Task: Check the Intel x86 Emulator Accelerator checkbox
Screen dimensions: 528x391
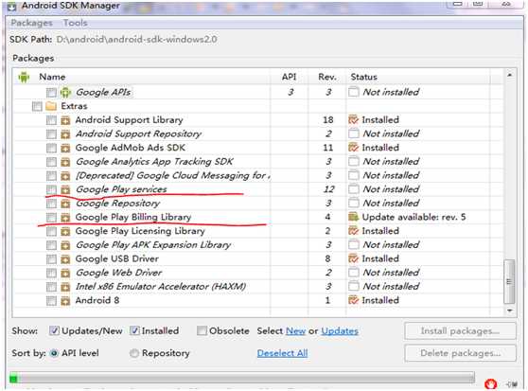Action: tap(51, 287)
